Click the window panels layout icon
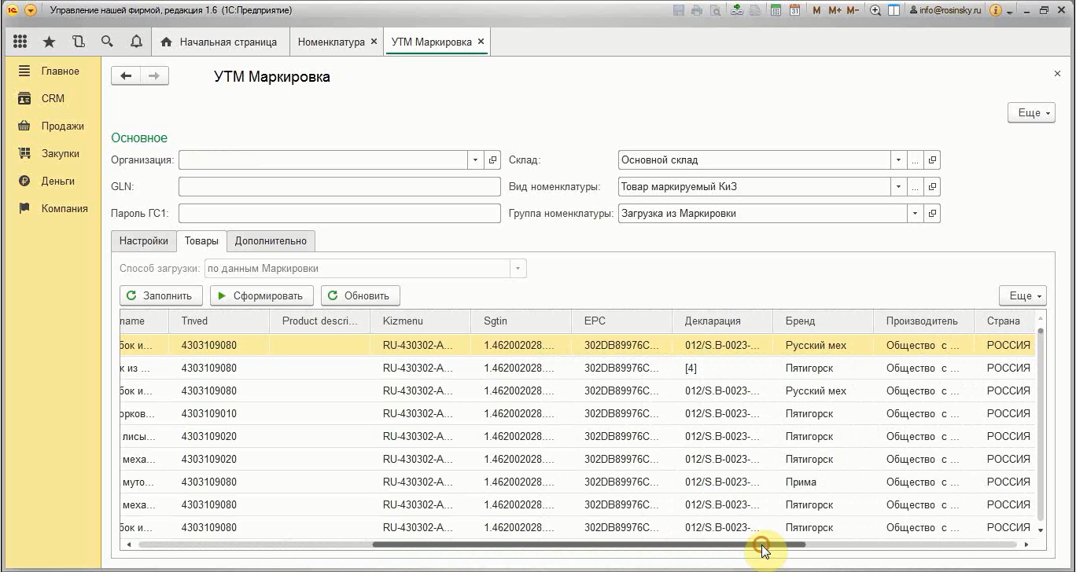Screen dimensions: 1076x572 click(894, 10)
